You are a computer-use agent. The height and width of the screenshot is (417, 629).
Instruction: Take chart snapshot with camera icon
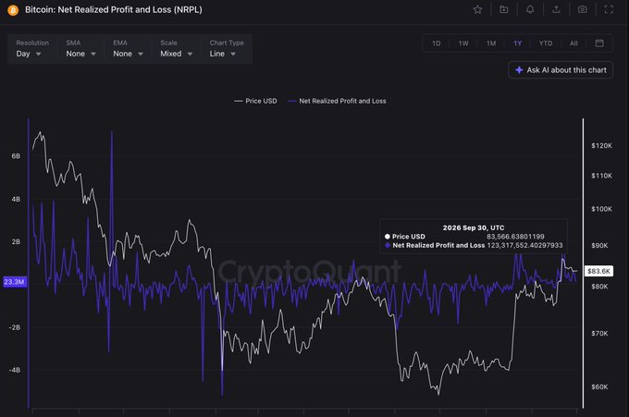[x=583, y=9]
